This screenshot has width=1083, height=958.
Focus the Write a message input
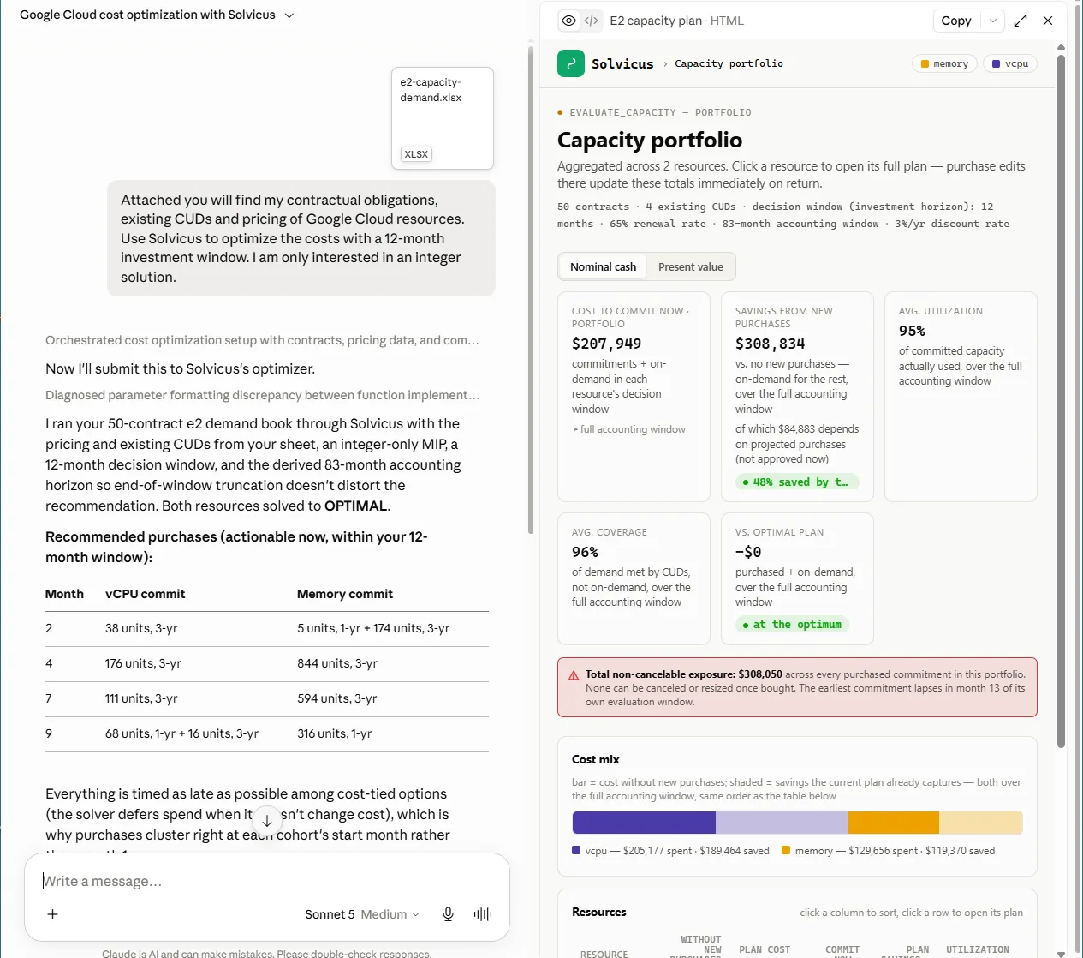[x=267, y=881]
